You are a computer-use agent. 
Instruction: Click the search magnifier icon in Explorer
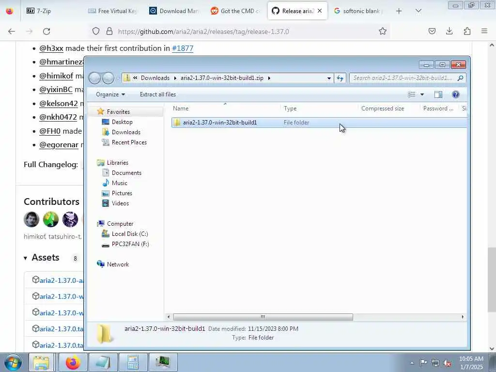[460, 78]
